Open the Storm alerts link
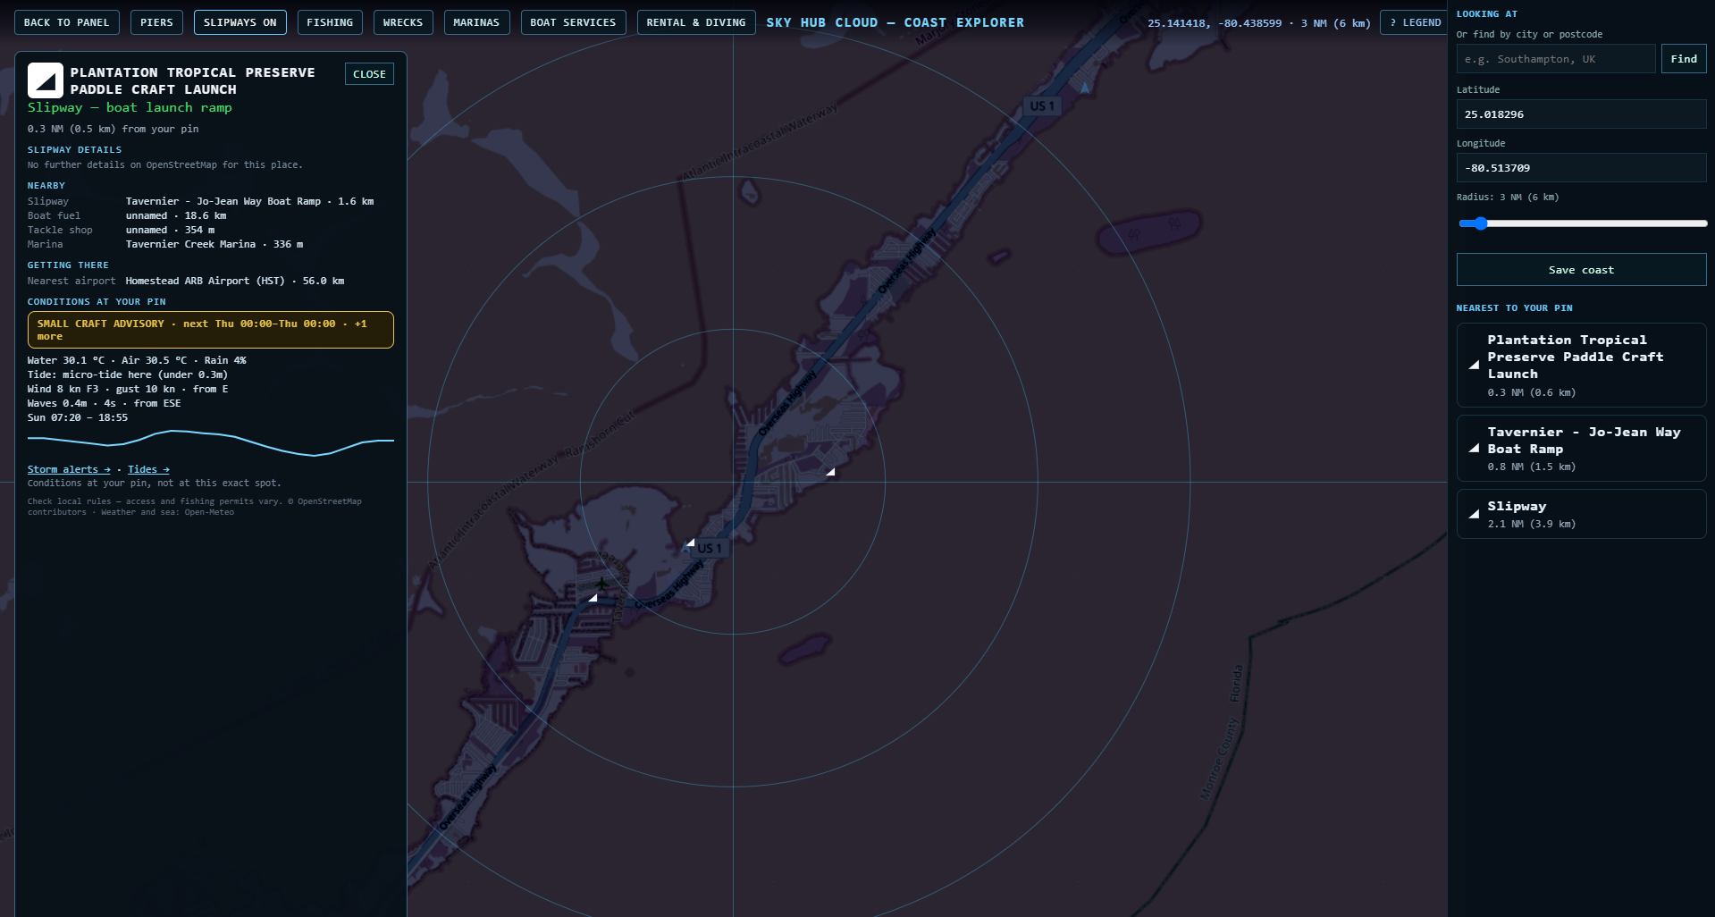This screenshot has width=1715, height=917. coord(69,469)
